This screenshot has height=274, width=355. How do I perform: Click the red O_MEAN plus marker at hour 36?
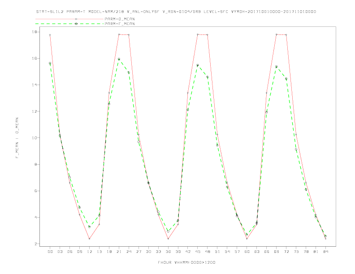coord(168,239)
